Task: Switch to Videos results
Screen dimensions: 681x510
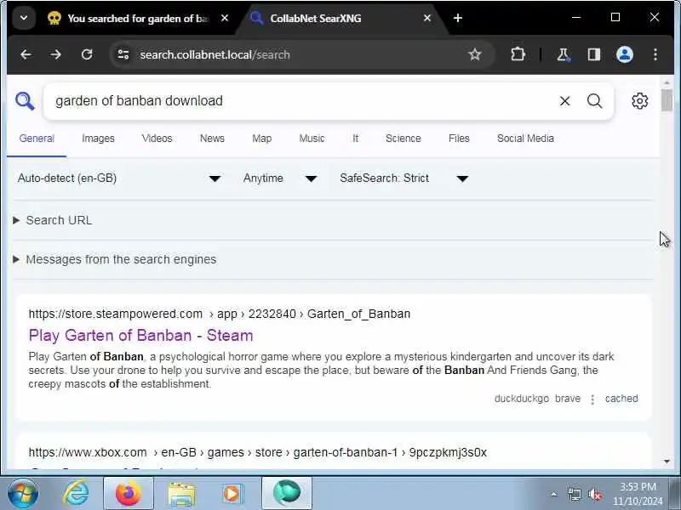Action: [x=157, y=139]
